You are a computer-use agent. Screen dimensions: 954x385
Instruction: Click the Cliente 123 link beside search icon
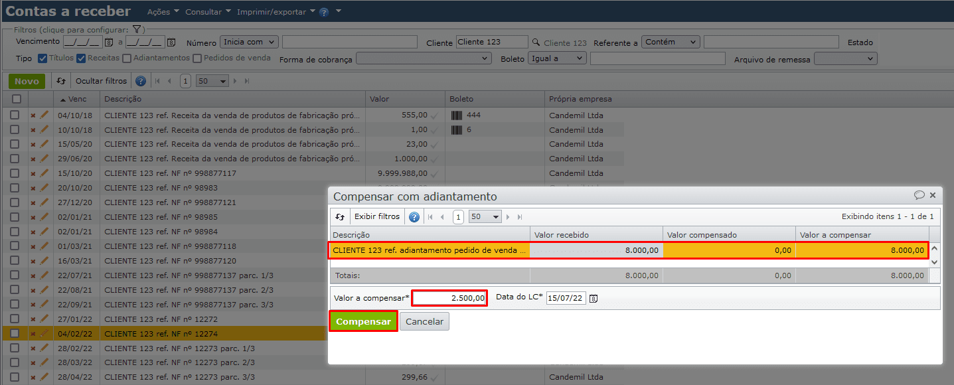(565, 42)
